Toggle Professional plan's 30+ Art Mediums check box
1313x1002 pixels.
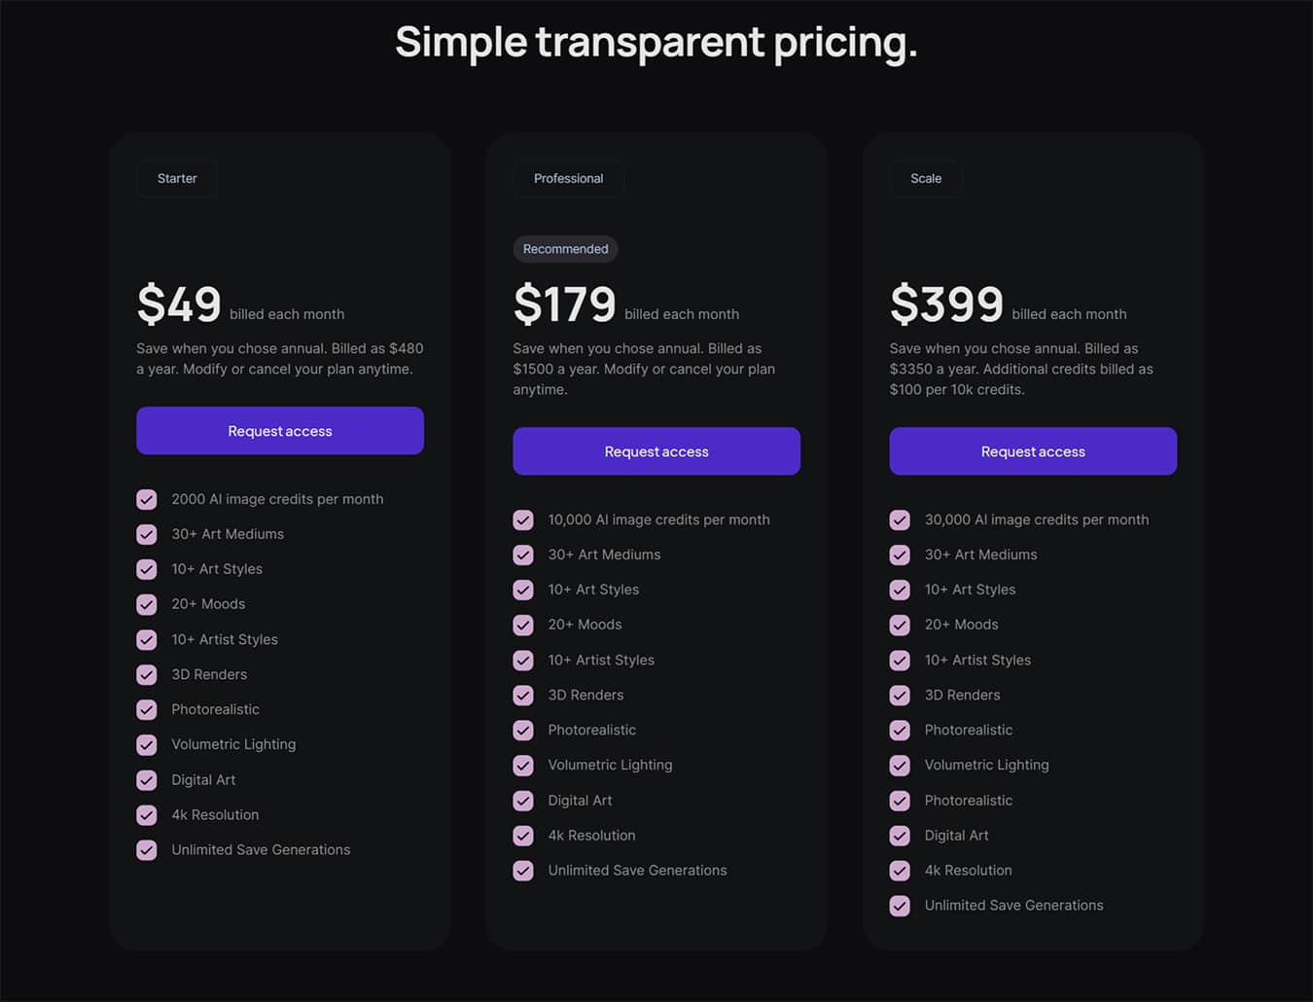(x=523, y=555)
